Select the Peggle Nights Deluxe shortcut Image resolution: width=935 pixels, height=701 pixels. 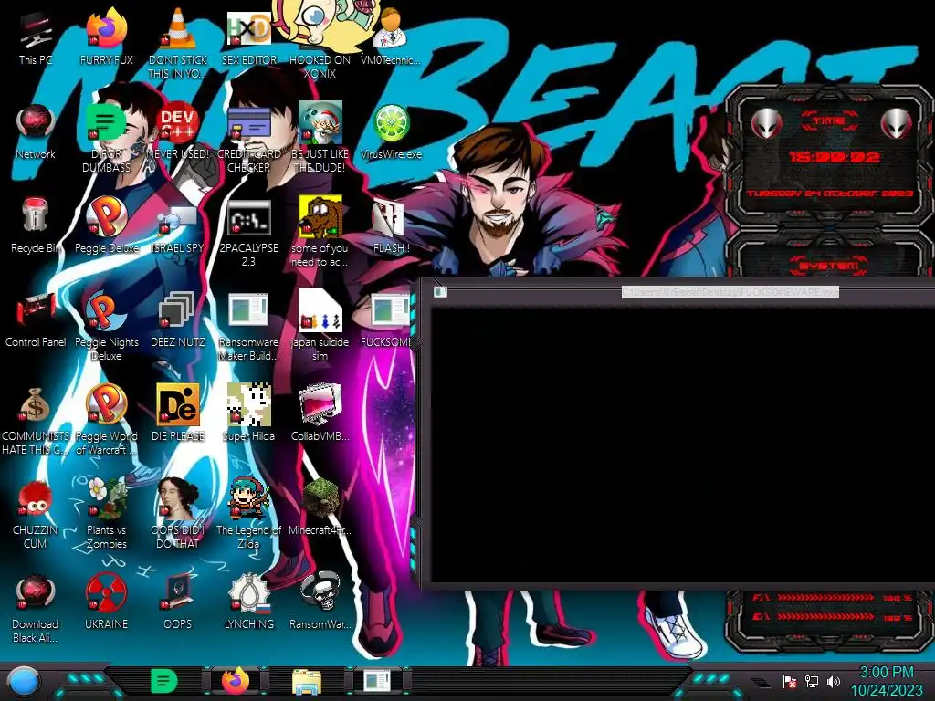click(106, 326)
